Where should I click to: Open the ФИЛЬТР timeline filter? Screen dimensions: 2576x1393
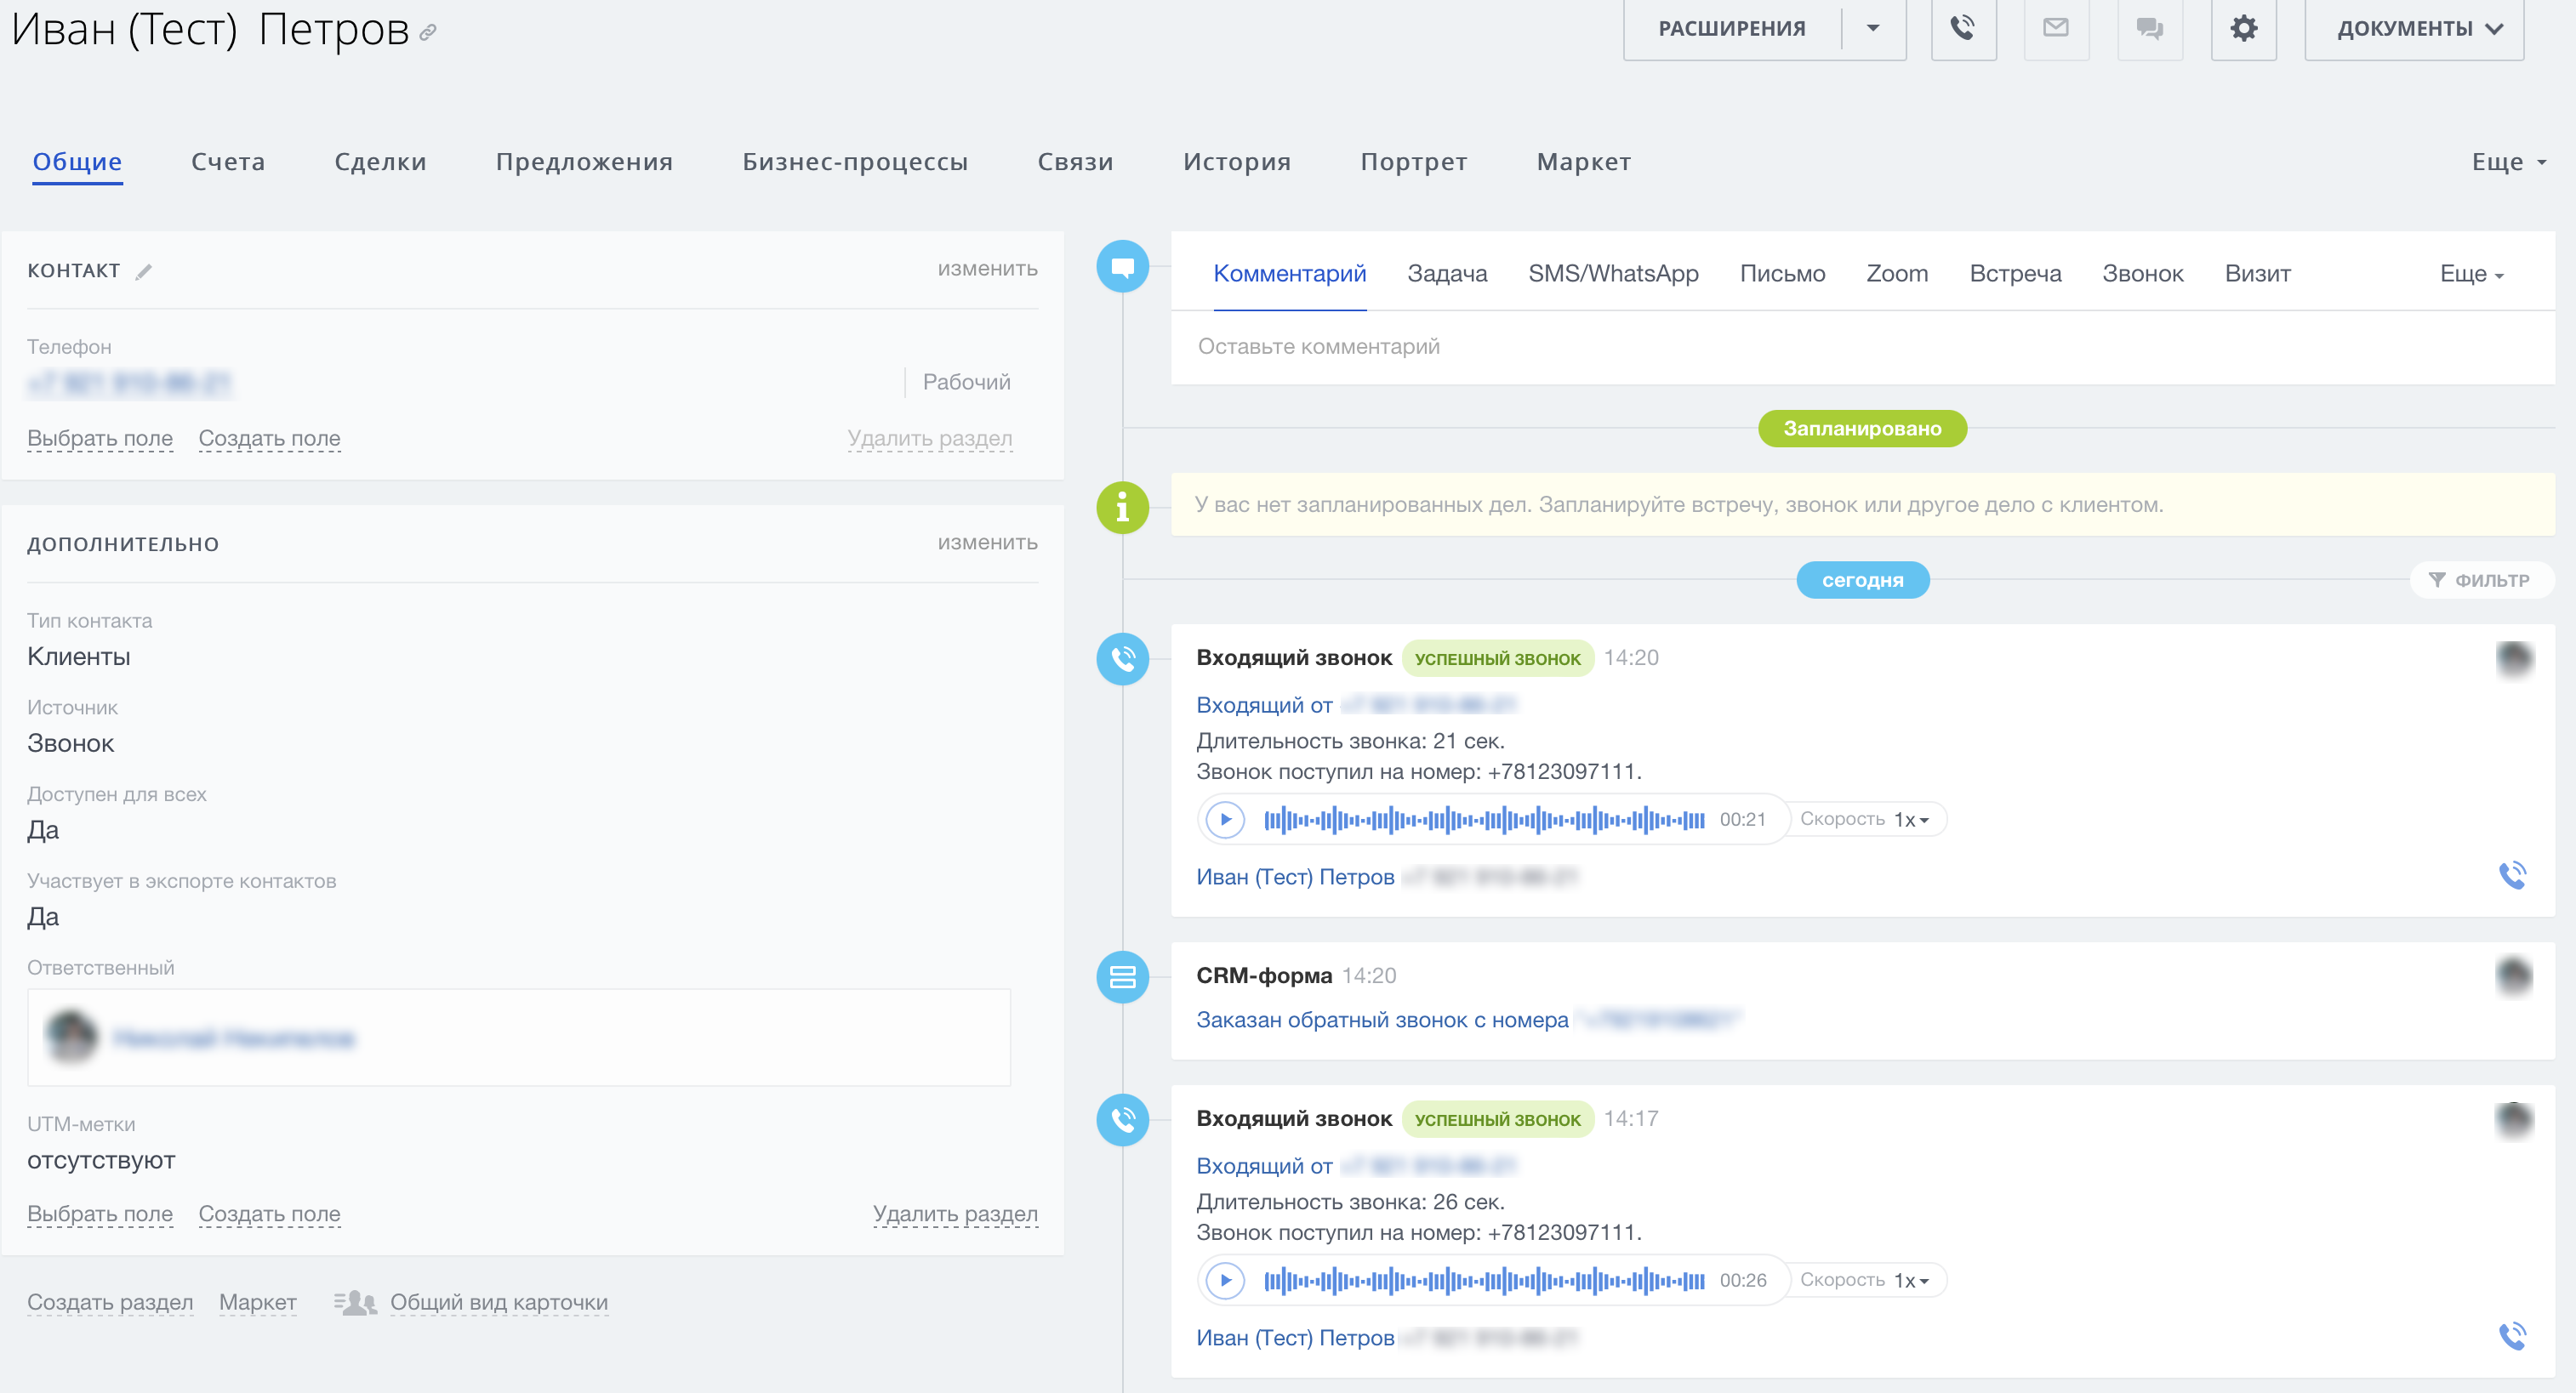(2481, 580)
